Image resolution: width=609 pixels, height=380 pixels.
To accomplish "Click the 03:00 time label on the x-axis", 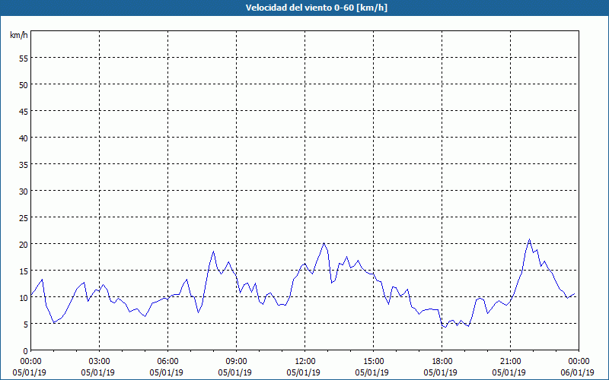I will [x=99, y=362].
